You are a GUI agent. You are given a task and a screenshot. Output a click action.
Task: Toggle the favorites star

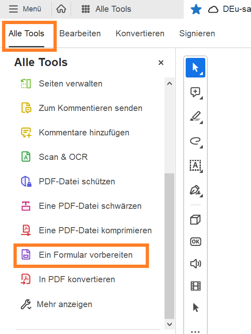point(196,9)
